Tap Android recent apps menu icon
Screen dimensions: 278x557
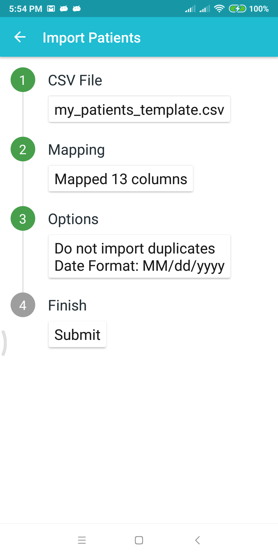[82, 540]
